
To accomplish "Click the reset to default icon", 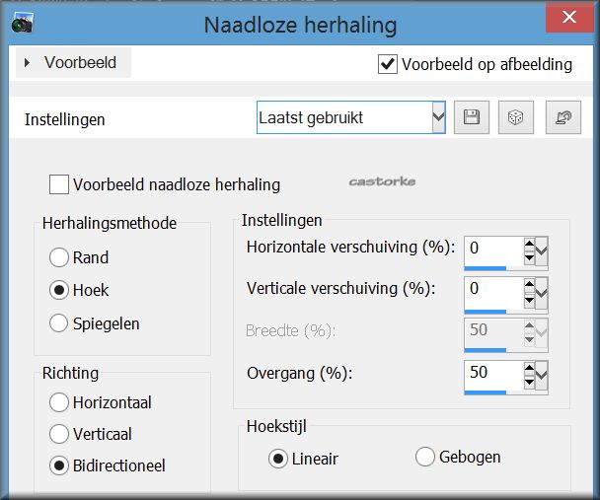I will pos(563,117).
